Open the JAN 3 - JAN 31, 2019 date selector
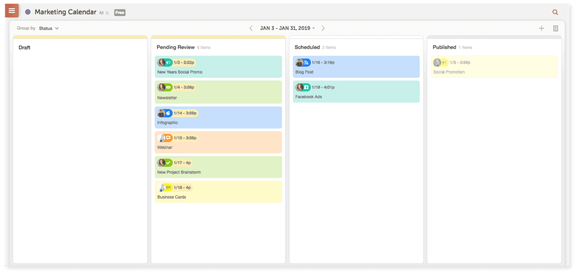Screen dimensions: 580x279 (287, 28)
